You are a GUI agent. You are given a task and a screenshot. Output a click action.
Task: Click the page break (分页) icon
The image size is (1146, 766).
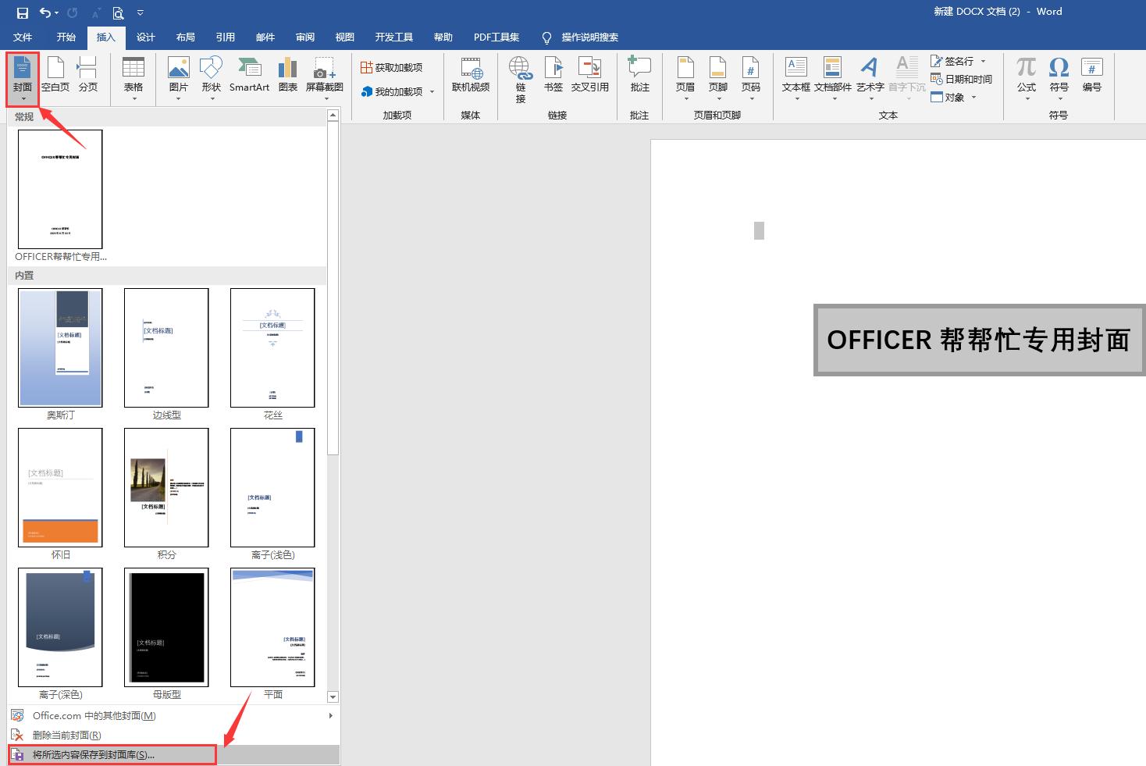click(x=87, y=75)
